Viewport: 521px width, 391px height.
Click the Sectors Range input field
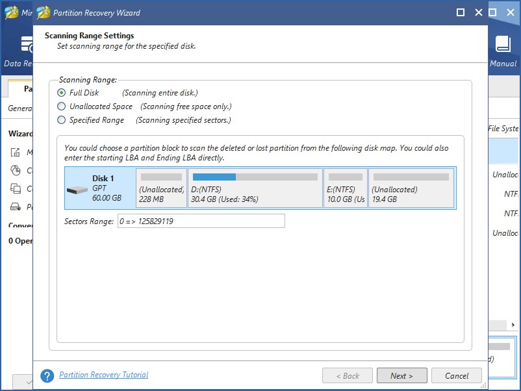[201, 221]
